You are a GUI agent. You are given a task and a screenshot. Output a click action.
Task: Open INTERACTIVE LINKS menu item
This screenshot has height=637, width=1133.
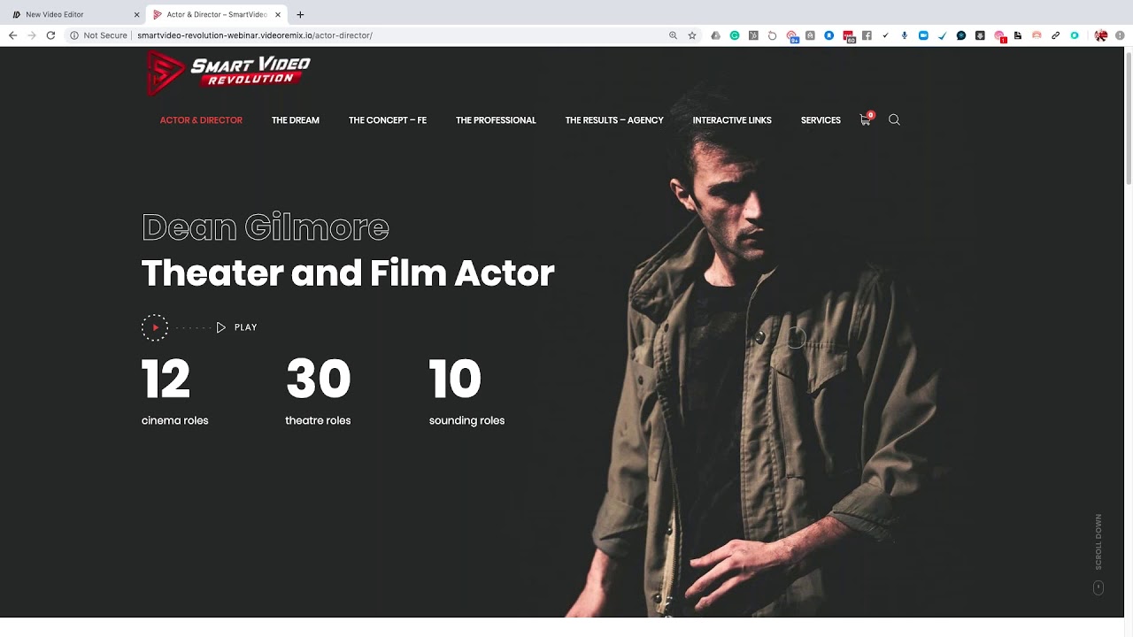coord(732,120)
